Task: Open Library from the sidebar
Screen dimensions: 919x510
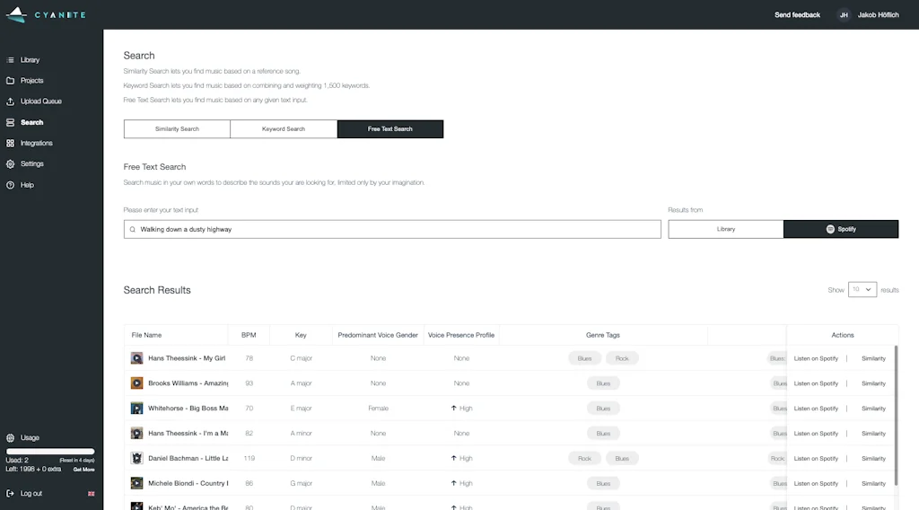Action: [30, 60]
